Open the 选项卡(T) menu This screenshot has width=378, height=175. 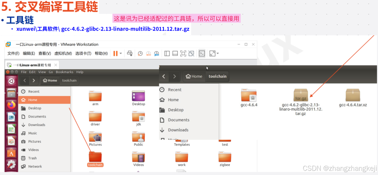point(83,53)
